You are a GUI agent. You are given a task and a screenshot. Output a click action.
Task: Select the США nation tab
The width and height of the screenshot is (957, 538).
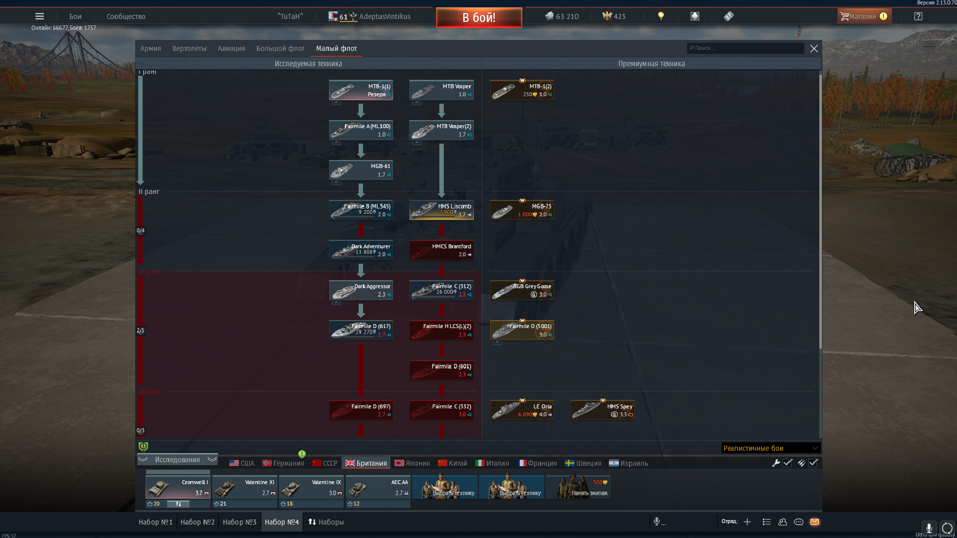coord(242,463)
